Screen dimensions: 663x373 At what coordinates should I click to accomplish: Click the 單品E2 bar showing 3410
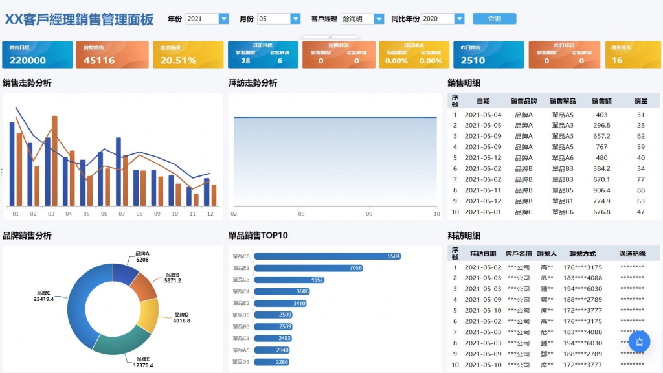[280, 303]
